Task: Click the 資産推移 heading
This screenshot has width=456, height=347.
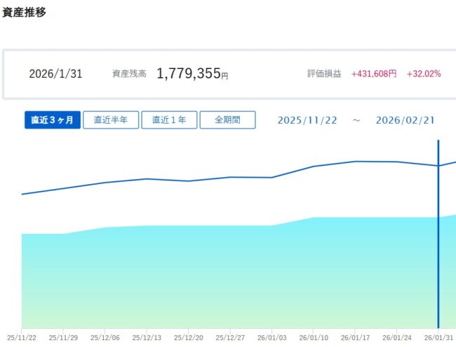Action: click(x=25, y=13)
